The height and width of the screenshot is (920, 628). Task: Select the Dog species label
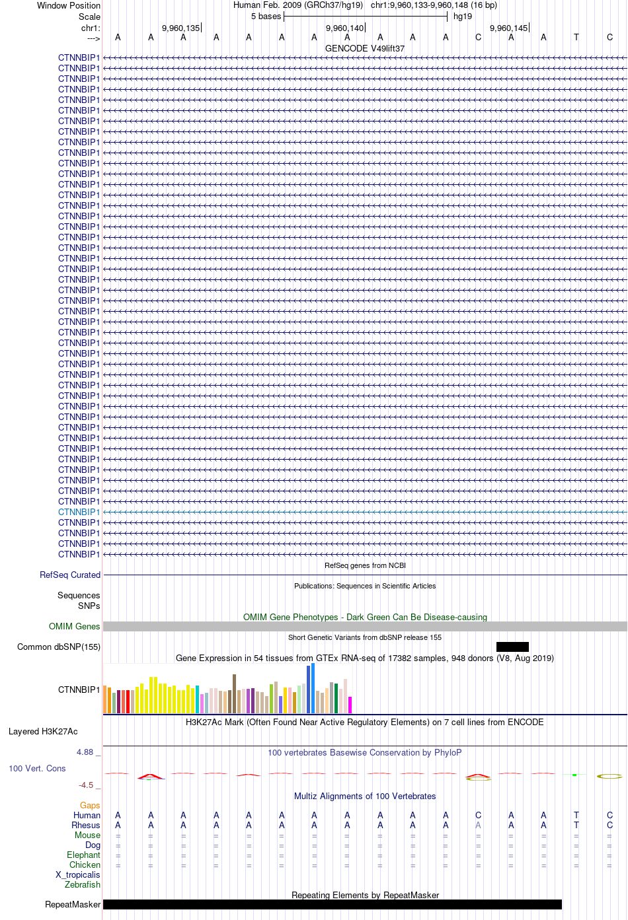point(93,845)
